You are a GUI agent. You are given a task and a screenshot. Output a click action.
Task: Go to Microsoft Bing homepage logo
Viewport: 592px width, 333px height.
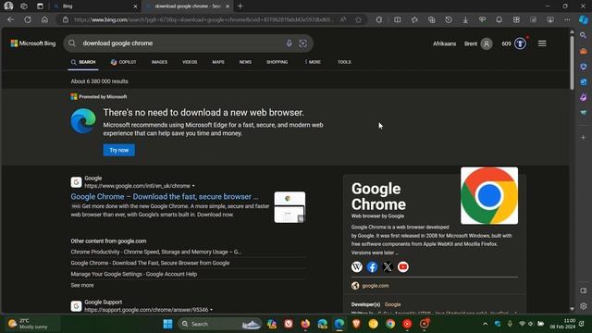click(x=33, y=43)
